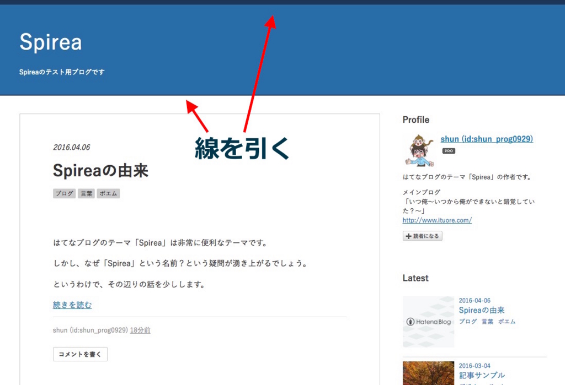The height and width of the screenshot is (385, 565).
Task: Select the article date 2016.04.06
Action: [x=72, y=148]
